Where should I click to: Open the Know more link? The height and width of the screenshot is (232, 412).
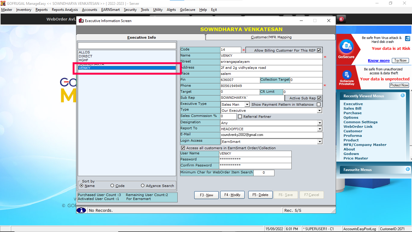[x=379, y=60]
